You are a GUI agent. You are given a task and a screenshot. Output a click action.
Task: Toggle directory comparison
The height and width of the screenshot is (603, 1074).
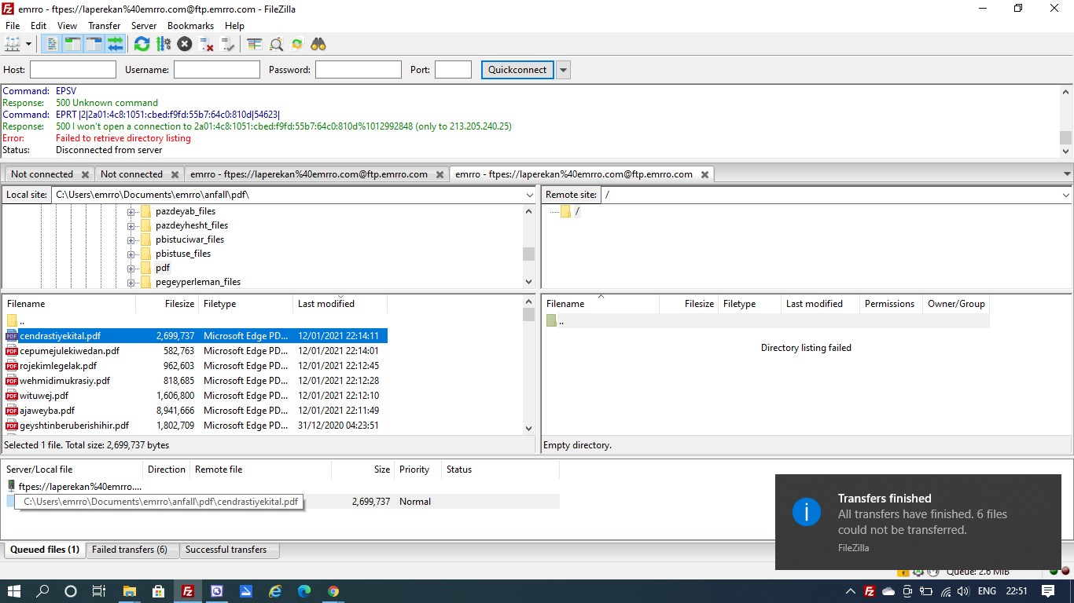point(276,44)
